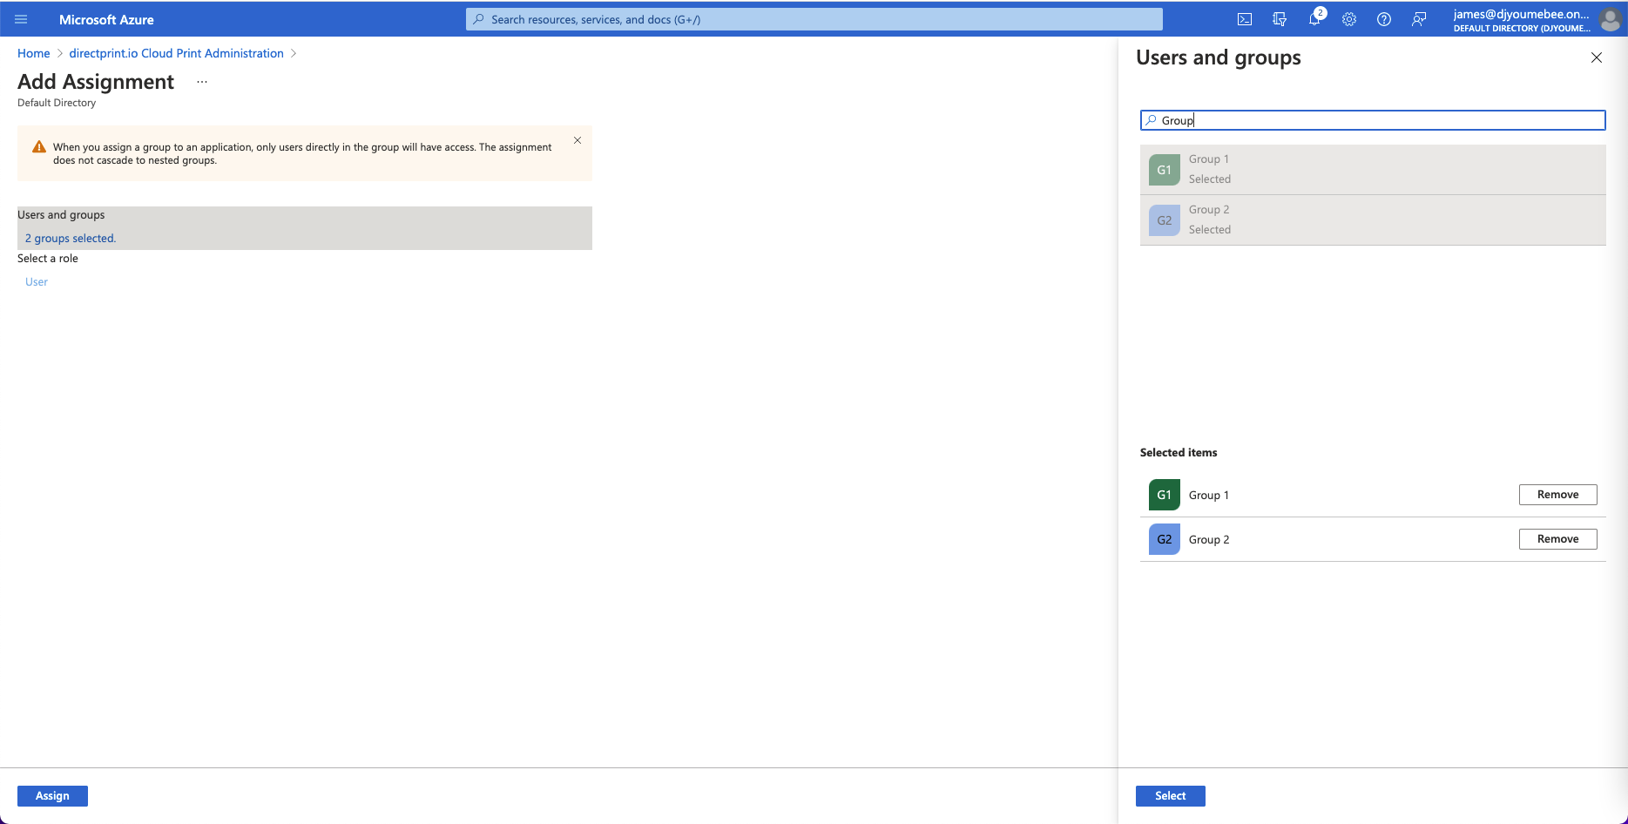The height and width of the screenshot is (824, 1628).
Task: Open portal Settings gear
Action: (x=1349, y=19)
